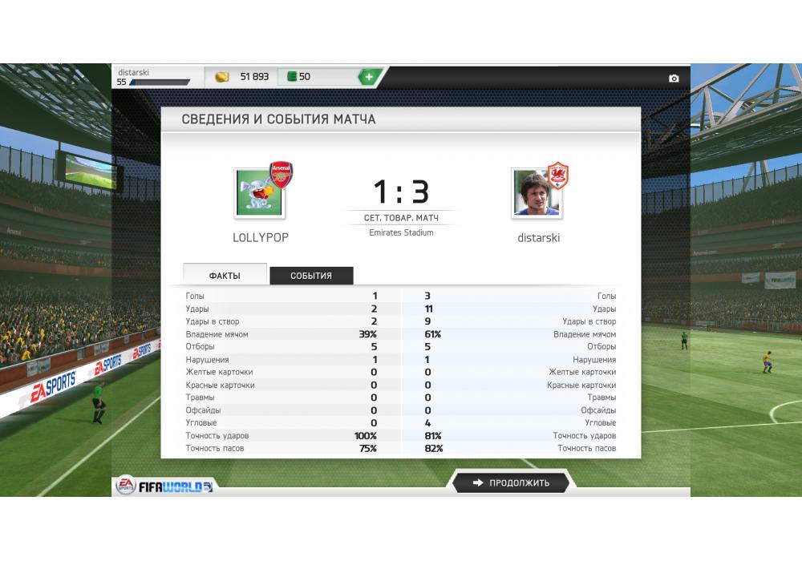Click the Продолжить button
Viewport: 802px width, 561px height.
pos(510,482)
